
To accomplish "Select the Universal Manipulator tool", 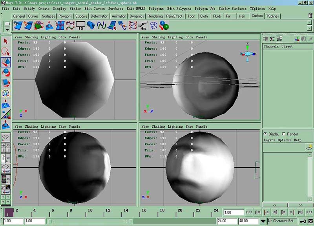I will (5, 93).
